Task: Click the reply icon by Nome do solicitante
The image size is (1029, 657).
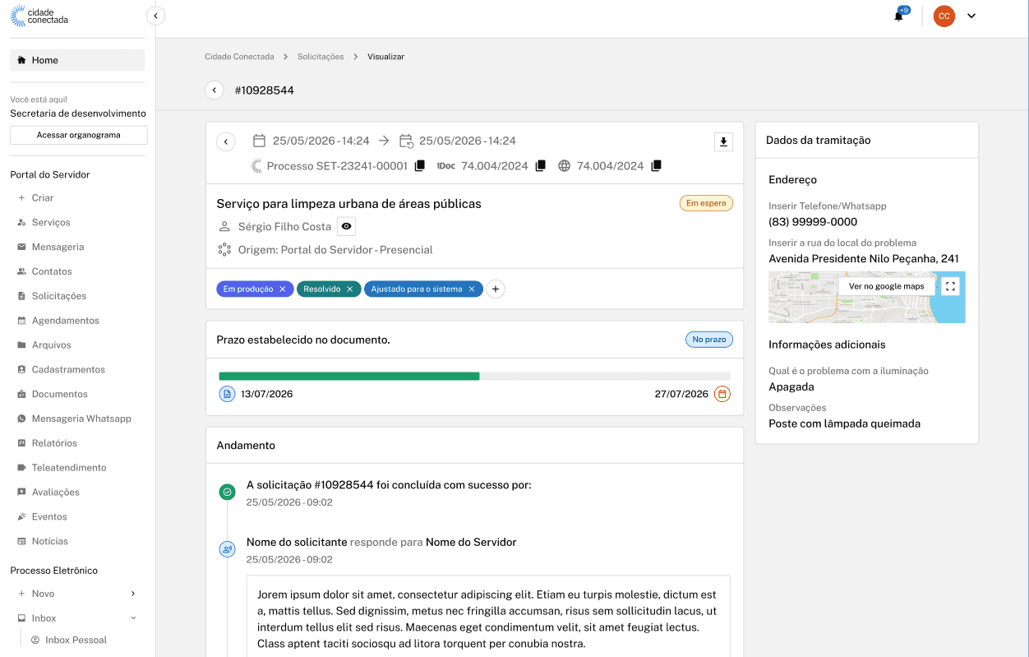Action: tap(227, 549)
